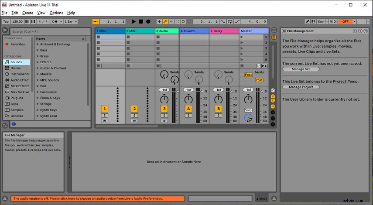373x205 pixels.
Task: Toggle track 1 MIDI activator button
Action: click(105, 109)
